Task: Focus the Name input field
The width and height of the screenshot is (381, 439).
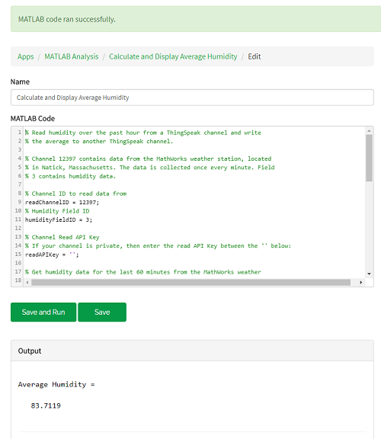Action: [192, 98]
